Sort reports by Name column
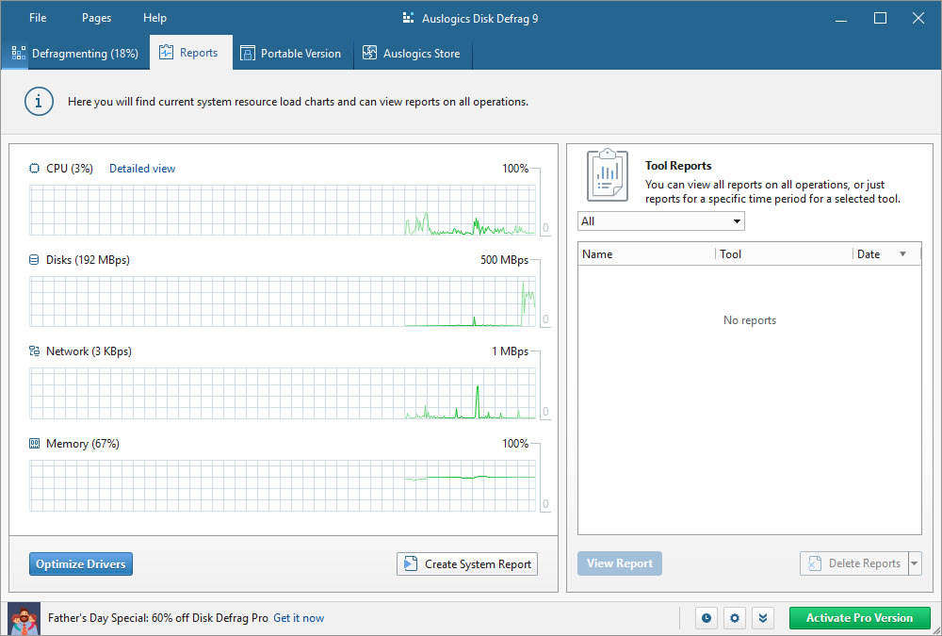The height and width of the screenshot is (636, 942). pos(646,254)
